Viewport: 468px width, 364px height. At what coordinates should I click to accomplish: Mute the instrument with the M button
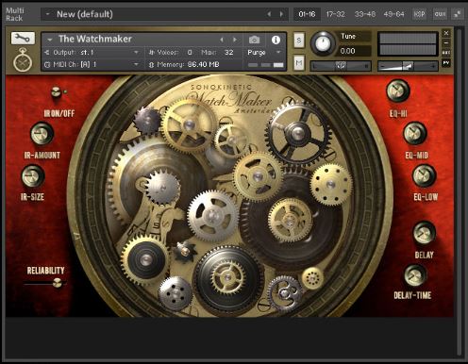coord(299,63)
